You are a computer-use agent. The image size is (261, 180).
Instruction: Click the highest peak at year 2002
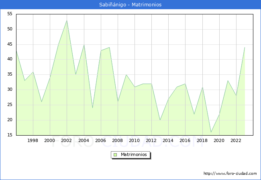[x=67, y=20]
